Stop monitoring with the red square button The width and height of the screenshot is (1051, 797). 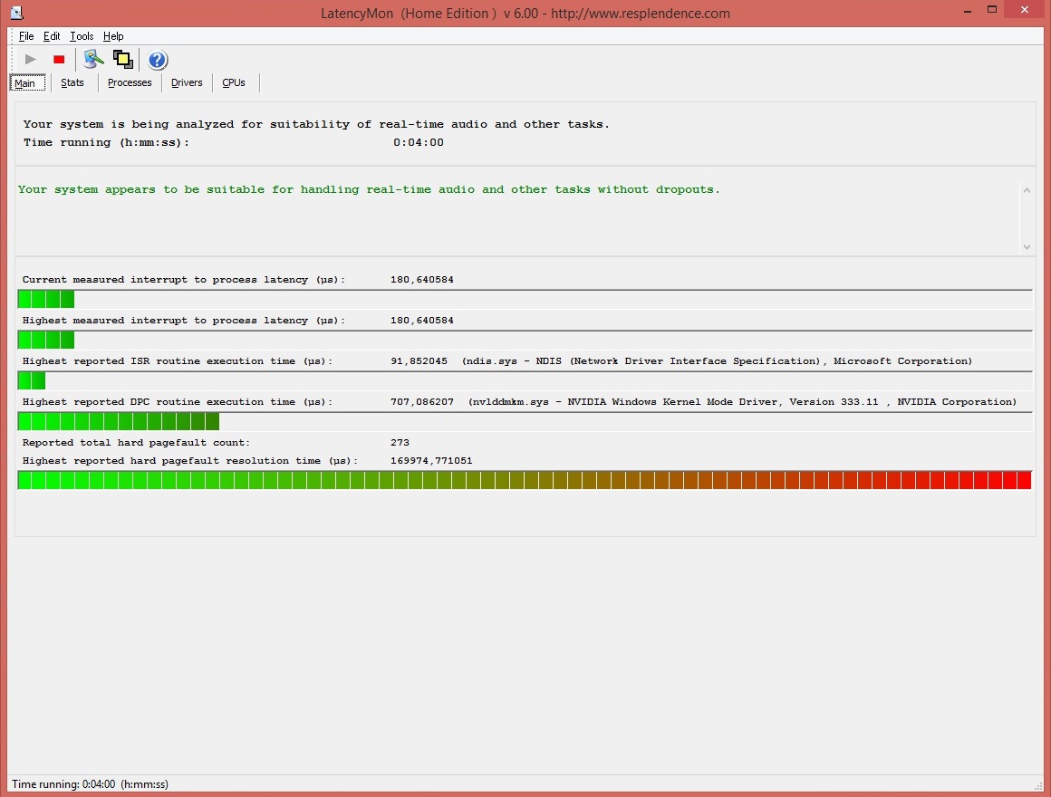pyautogui.click(x=59, y=60)
